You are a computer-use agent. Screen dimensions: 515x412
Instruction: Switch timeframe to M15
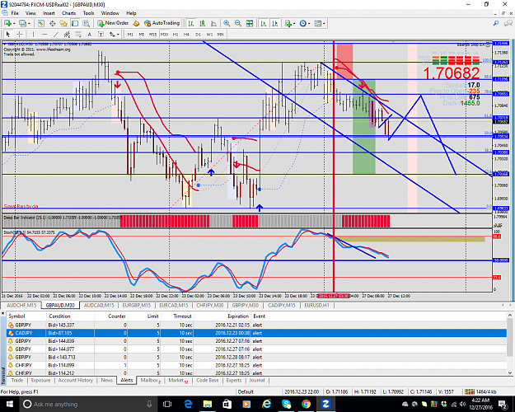tap(152, 34)
